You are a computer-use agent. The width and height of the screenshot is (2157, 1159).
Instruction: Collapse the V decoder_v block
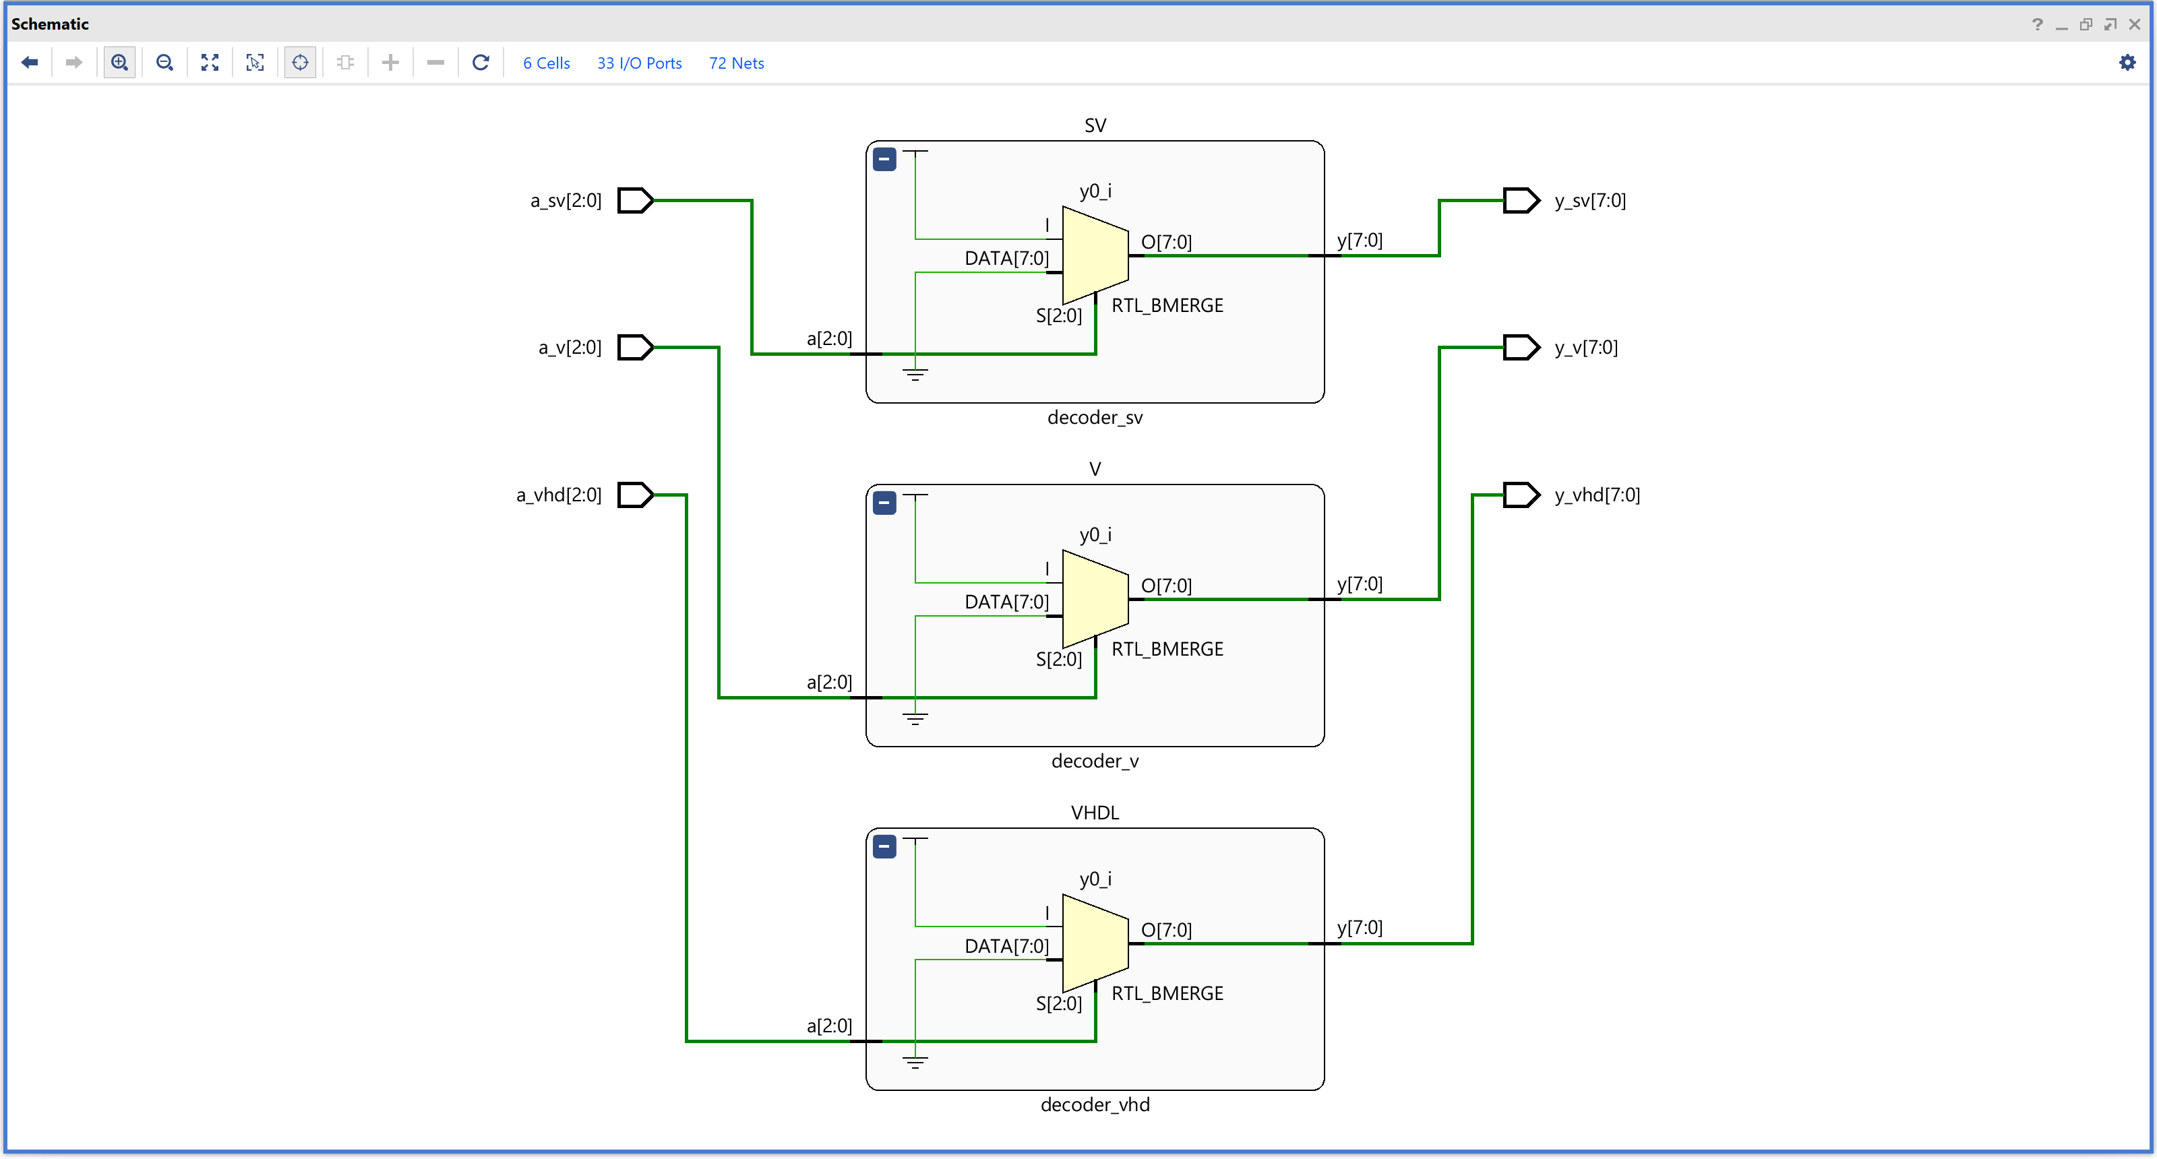point(884,503)
